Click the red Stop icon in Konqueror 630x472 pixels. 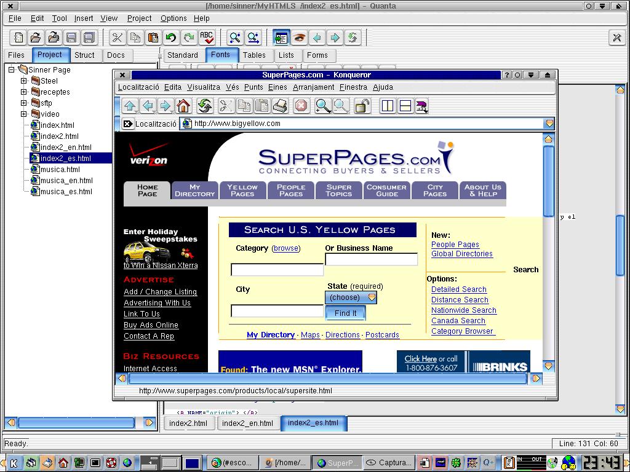coord(301,106)
